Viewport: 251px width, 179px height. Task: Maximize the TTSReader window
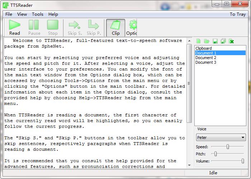pyautogui.click(x=227, y=4)
